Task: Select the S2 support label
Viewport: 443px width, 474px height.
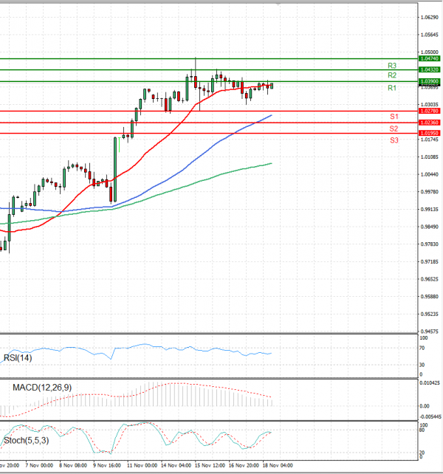Action: (x=394, y=128)
